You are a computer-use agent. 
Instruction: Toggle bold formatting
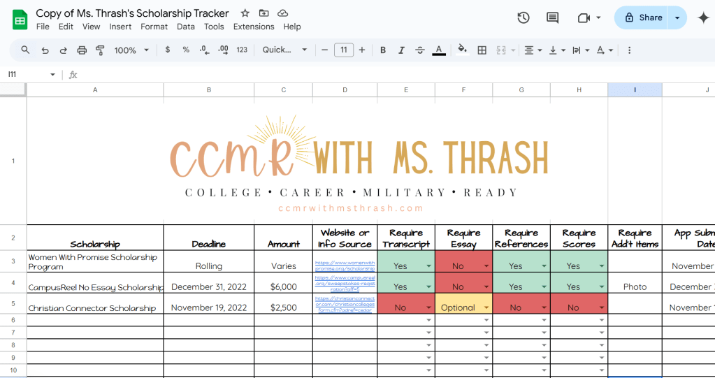tap(383, 50)
